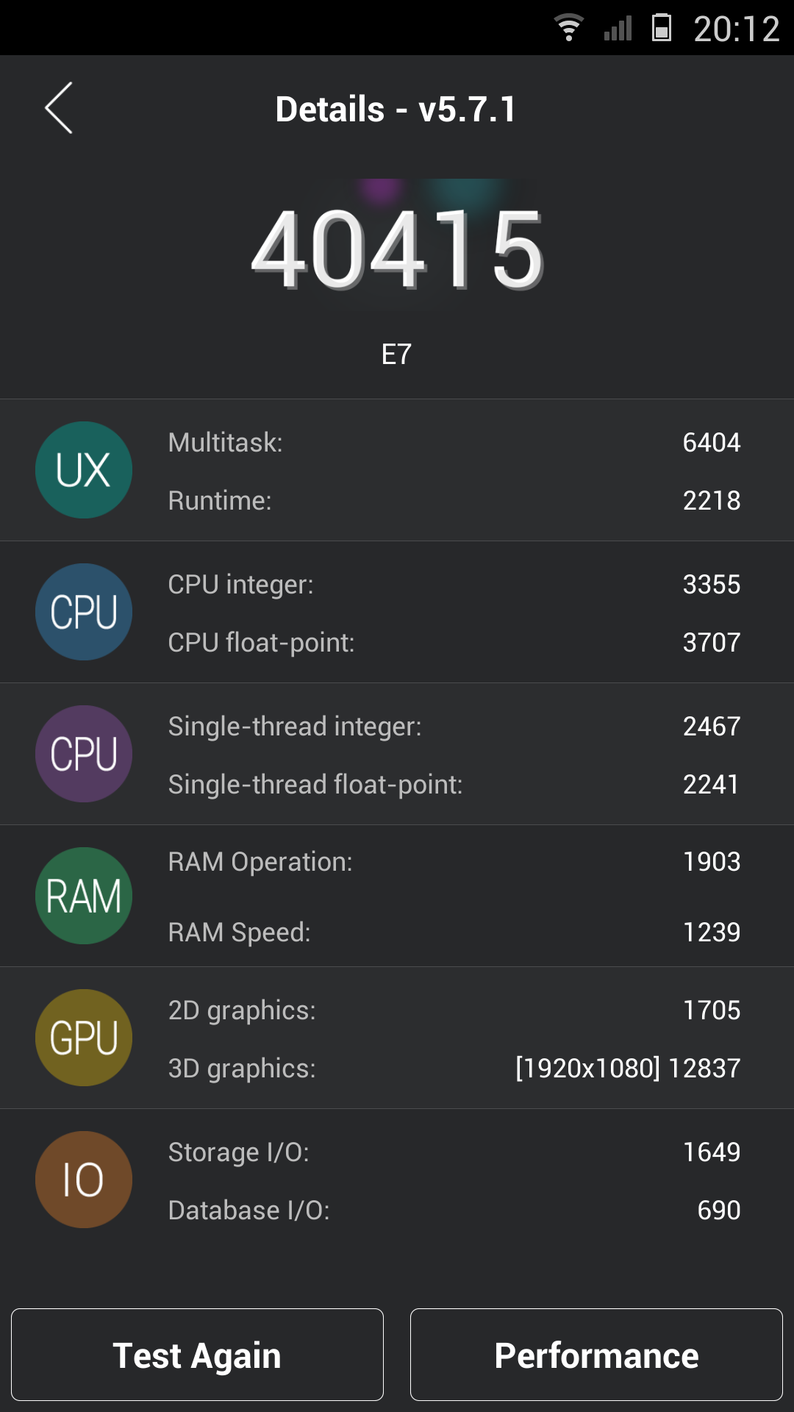Tap the blue CPU category icon
The width and height of the screenshot is (794, 1412).
pyautogui.click(x=84, y=612)
